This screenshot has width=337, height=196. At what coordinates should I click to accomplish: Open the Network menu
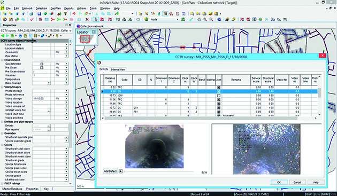(x=27, y=9)
